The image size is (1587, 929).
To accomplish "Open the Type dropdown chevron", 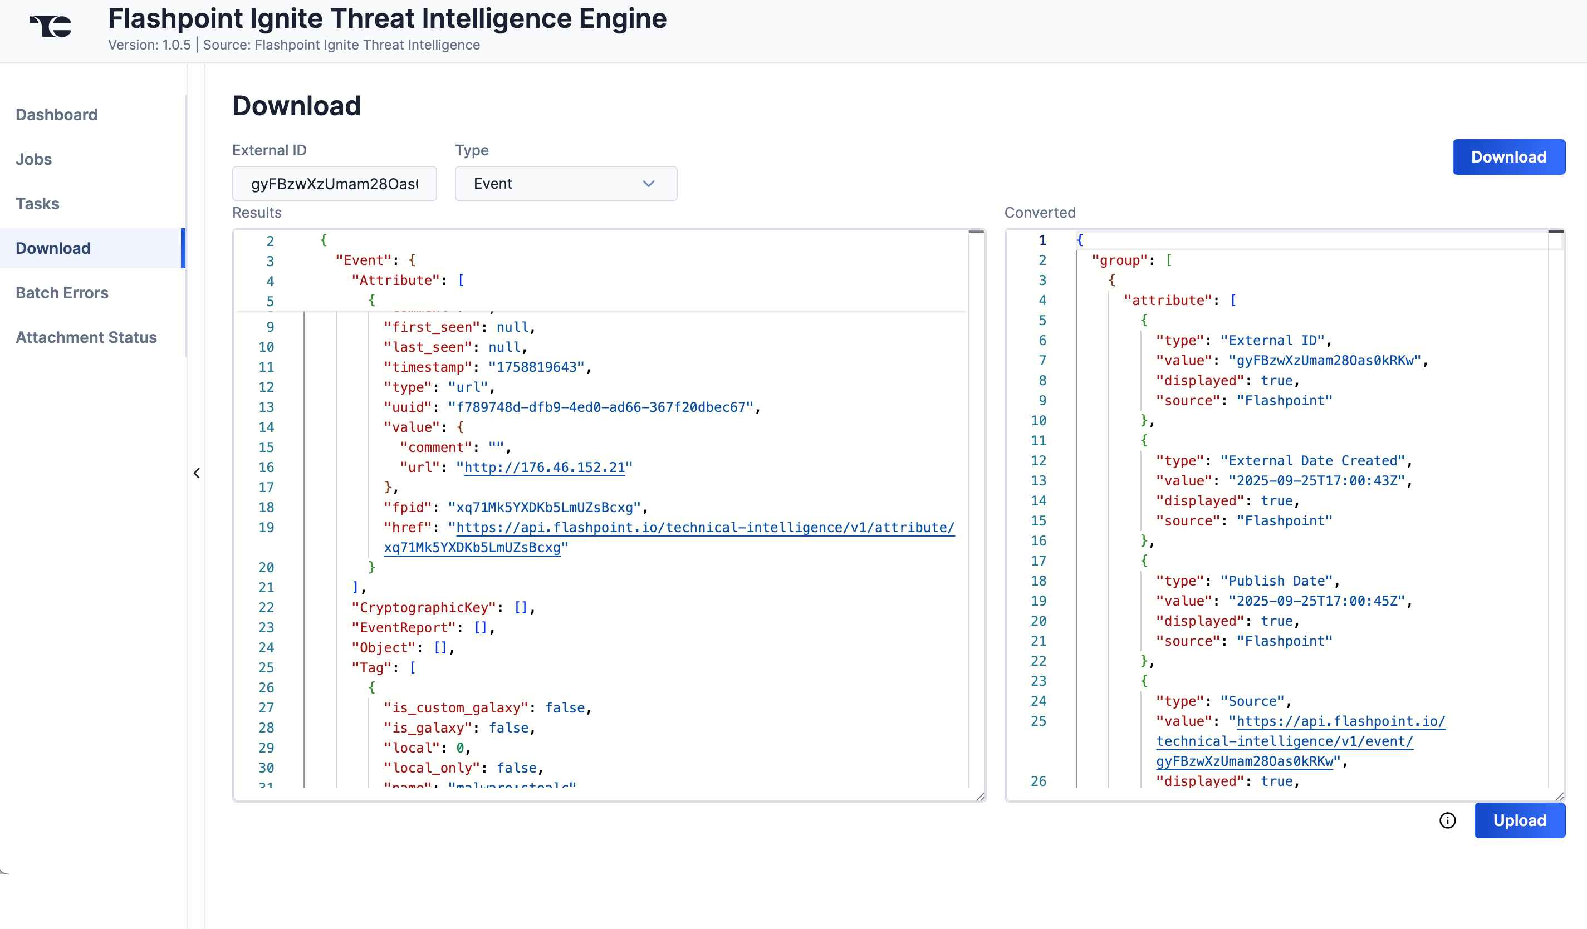I will point(649,183).
